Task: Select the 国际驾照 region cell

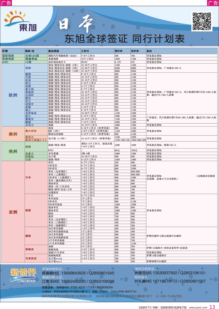Action: (x=13, y=56)
